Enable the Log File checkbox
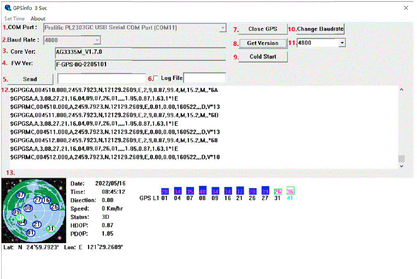 click(x=156, y=78)
